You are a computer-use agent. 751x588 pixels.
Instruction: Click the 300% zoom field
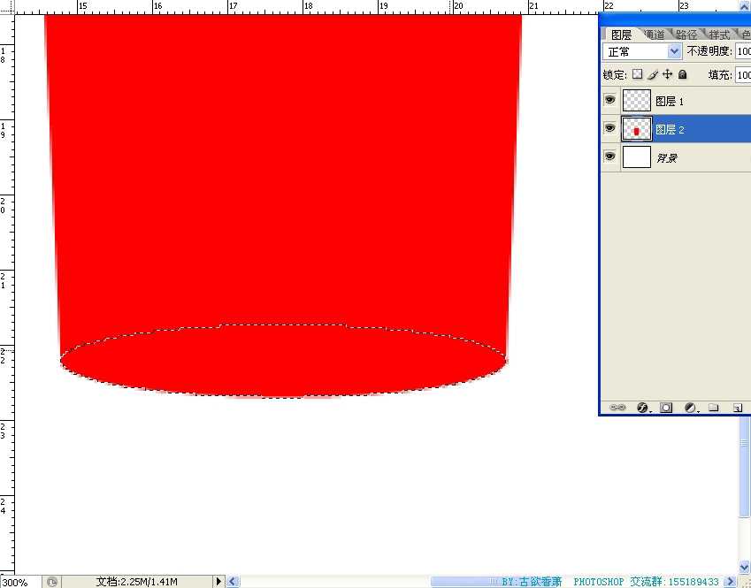pos(18,582)
